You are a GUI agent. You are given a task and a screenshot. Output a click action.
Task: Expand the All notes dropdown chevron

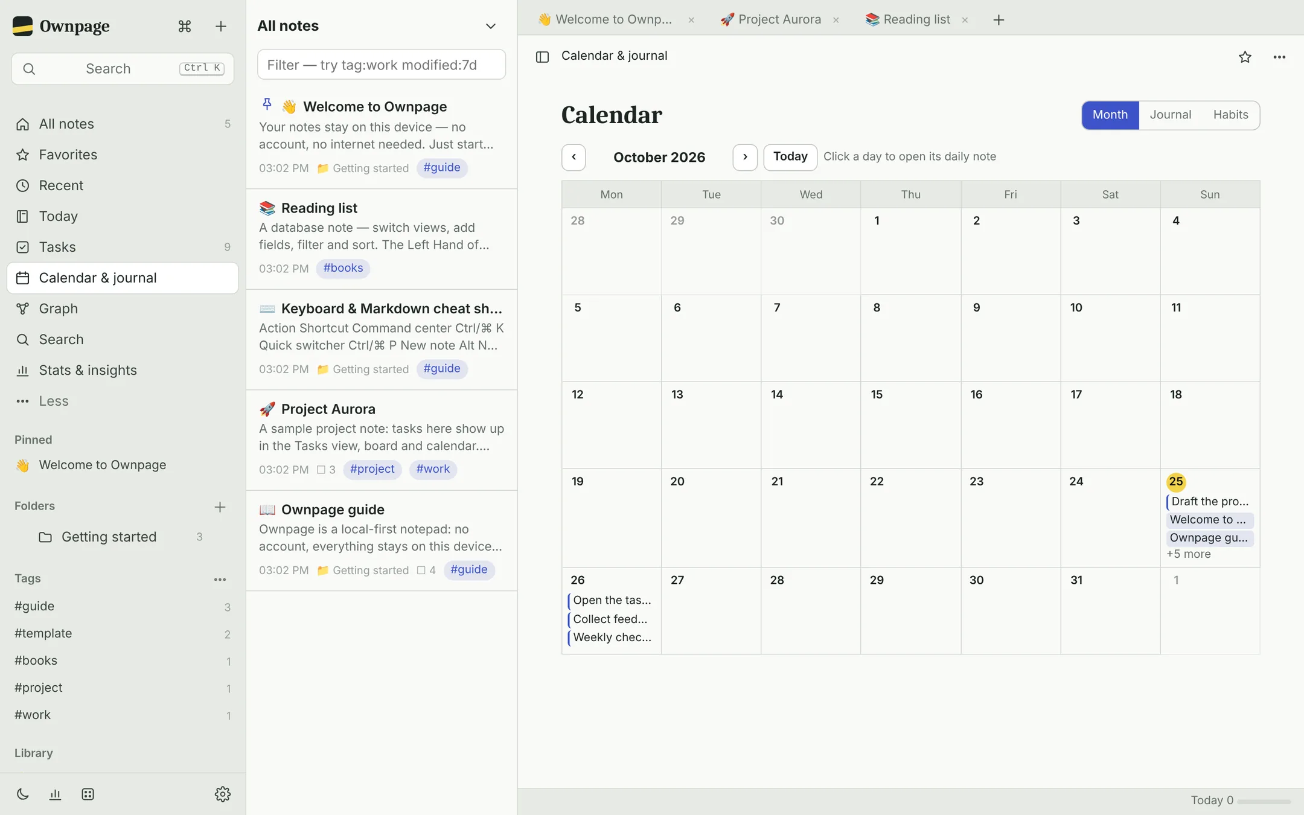click(x=491, y=26)
